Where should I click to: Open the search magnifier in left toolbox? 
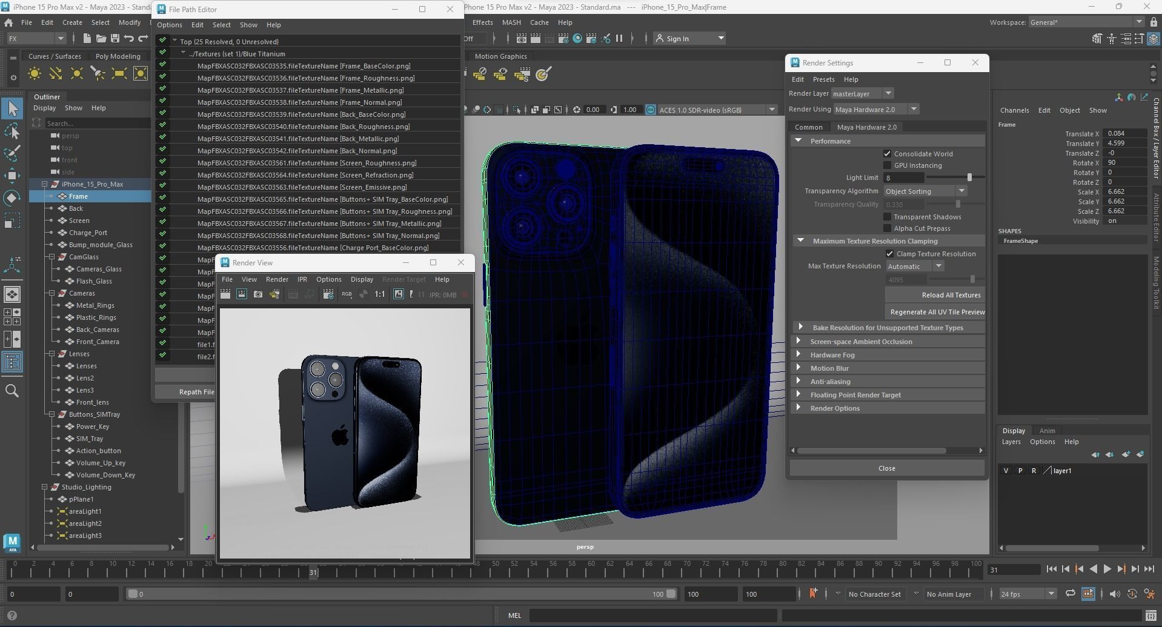click(x=12, y=391)
